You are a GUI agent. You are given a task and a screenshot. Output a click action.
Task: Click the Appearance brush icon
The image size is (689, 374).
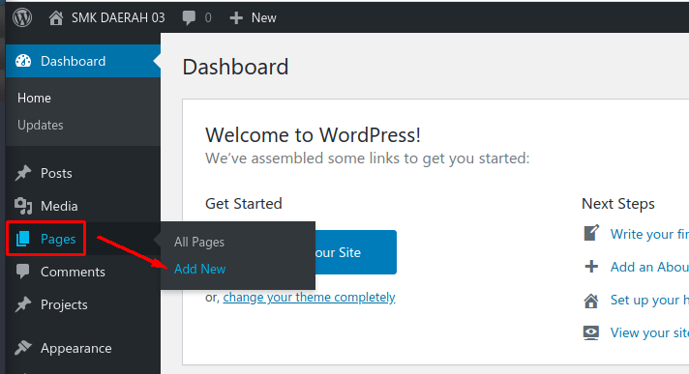tap(23, 348)
